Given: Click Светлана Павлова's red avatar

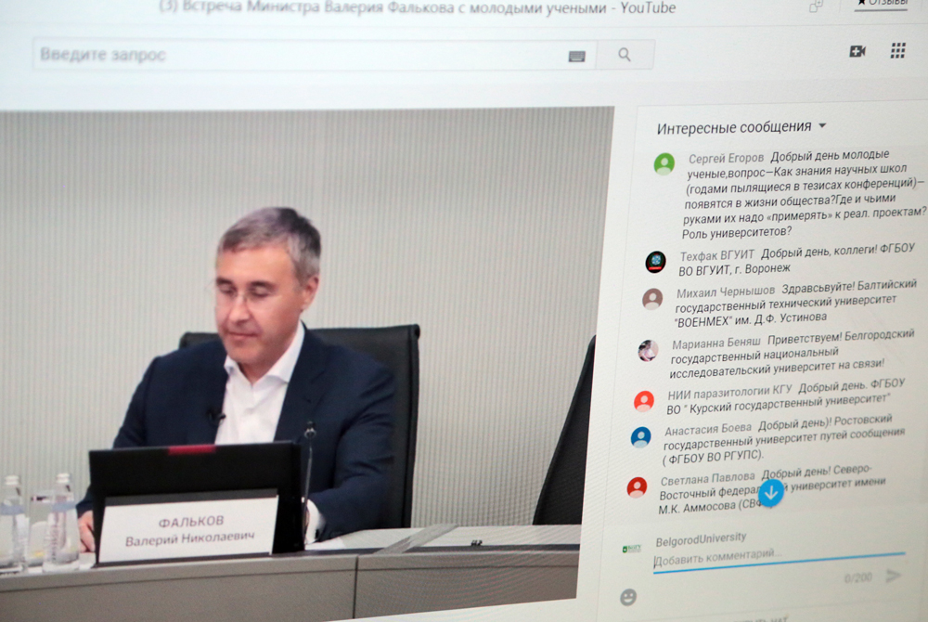Looking at the screenshot, I should click(x=637, y=487).
